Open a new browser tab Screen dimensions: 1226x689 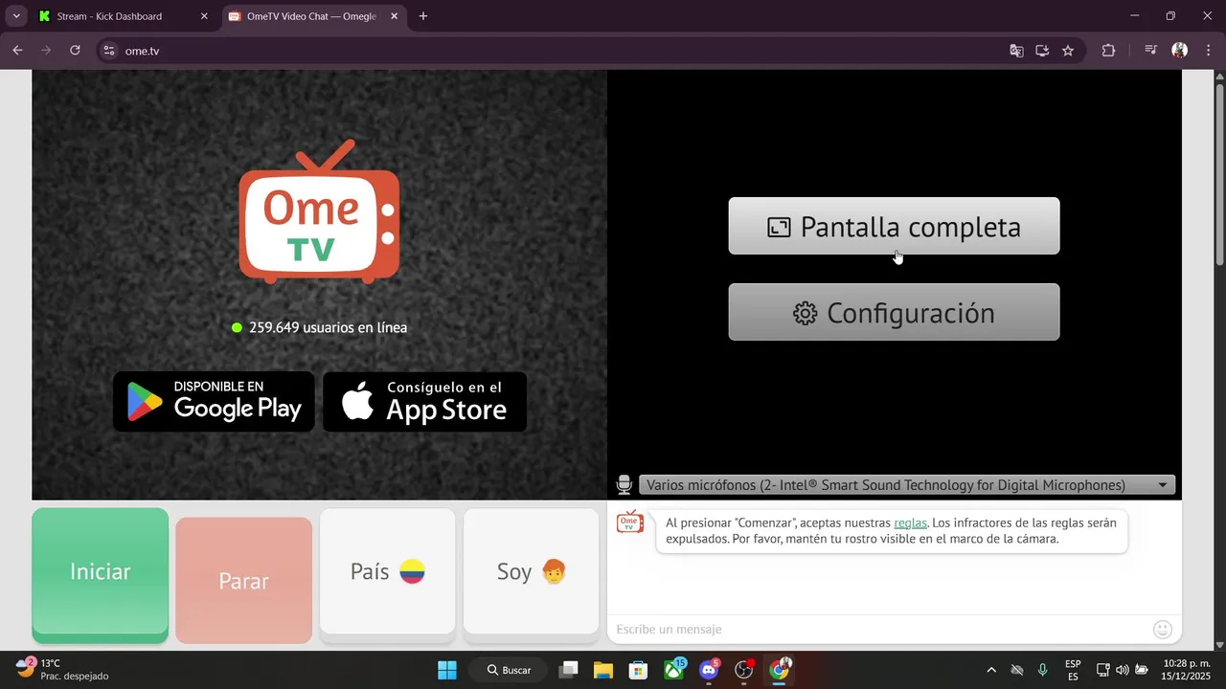tap(423, 16)
